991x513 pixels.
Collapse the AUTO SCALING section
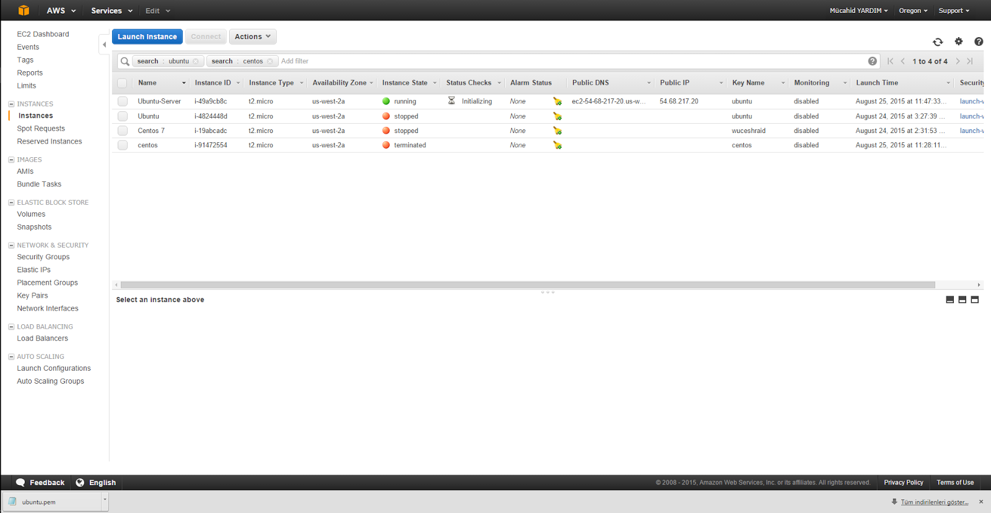pos(11,356)
